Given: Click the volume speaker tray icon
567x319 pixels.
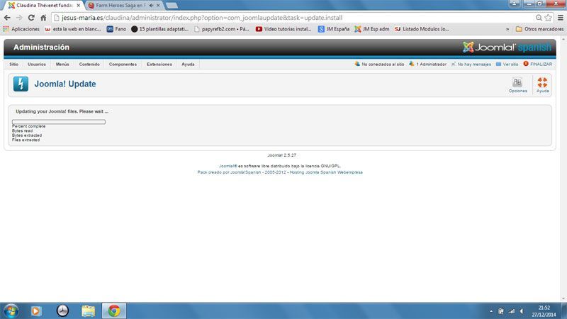Looking at the screenshot, I should click(522, 311).
